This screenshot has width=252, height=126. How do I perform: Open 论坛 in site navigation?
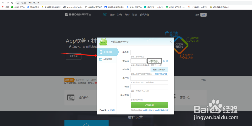tap(134, 15)
